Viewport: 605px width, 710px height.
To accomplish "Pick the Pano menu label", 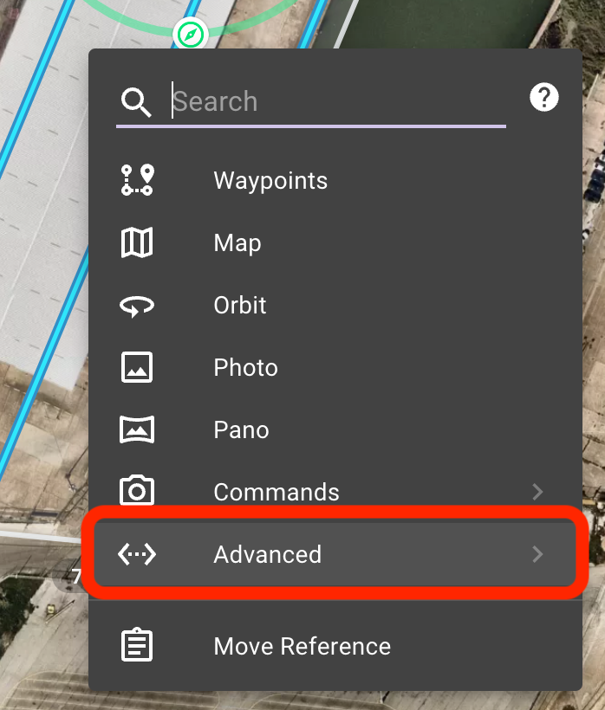I will click(x=241, y=429).
